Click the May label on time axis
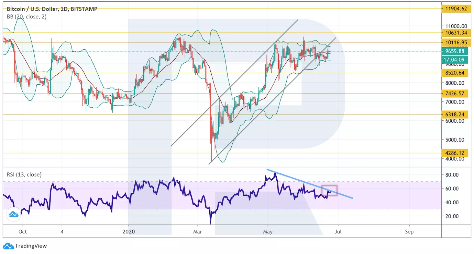 [x=267, y=232]
